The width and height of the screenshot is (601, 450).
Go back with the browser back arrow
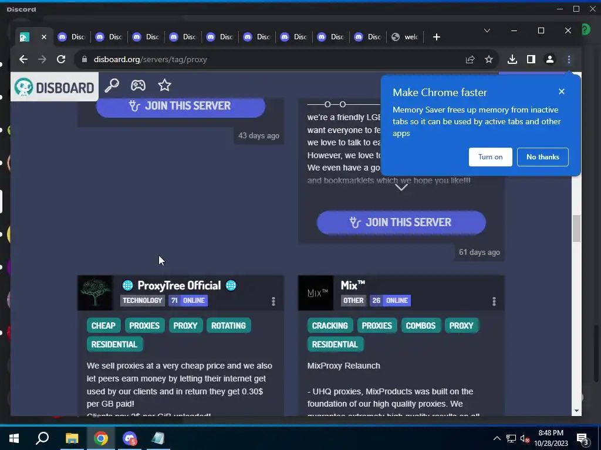[x=23, y=59]
